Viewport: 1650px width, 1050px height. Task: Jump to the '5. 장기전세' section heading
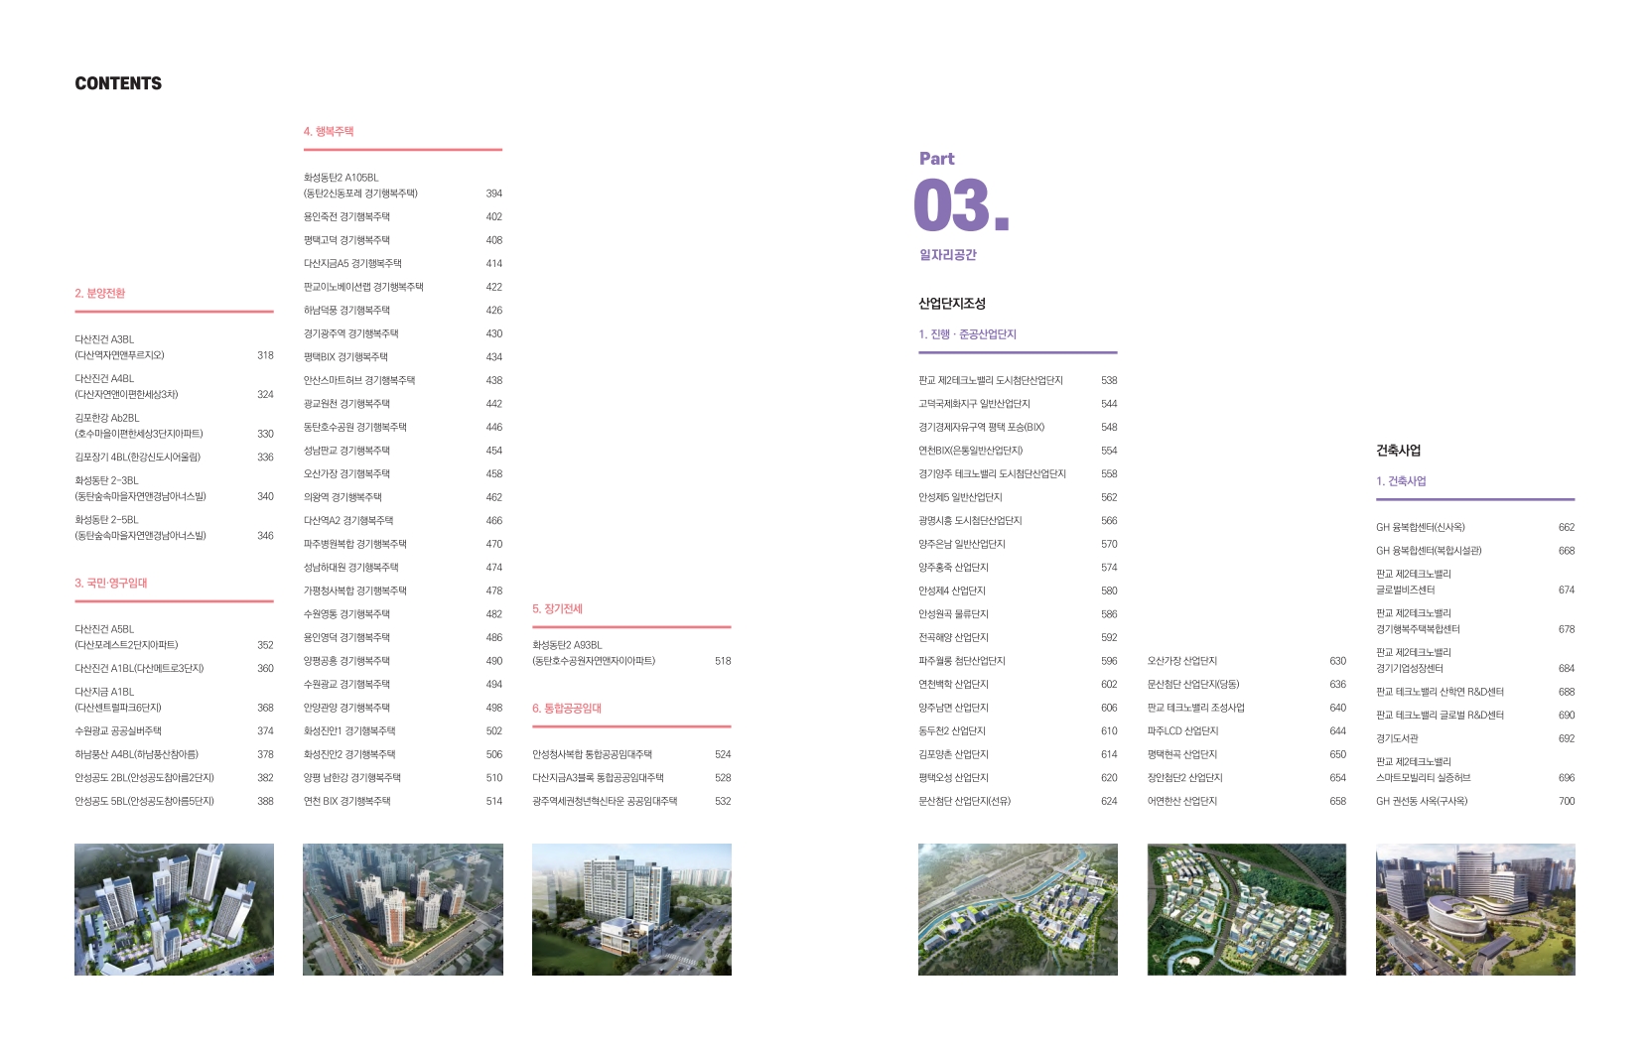557,609
